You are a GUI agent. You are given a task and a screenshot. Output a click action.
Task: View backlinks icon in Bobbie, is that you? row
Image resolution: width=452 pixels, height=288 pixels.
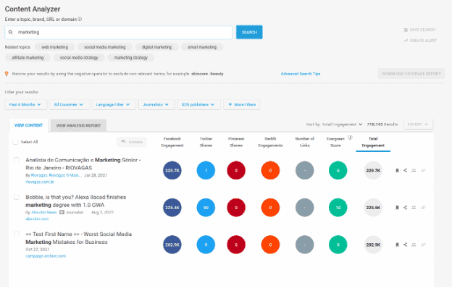[423, 208]
